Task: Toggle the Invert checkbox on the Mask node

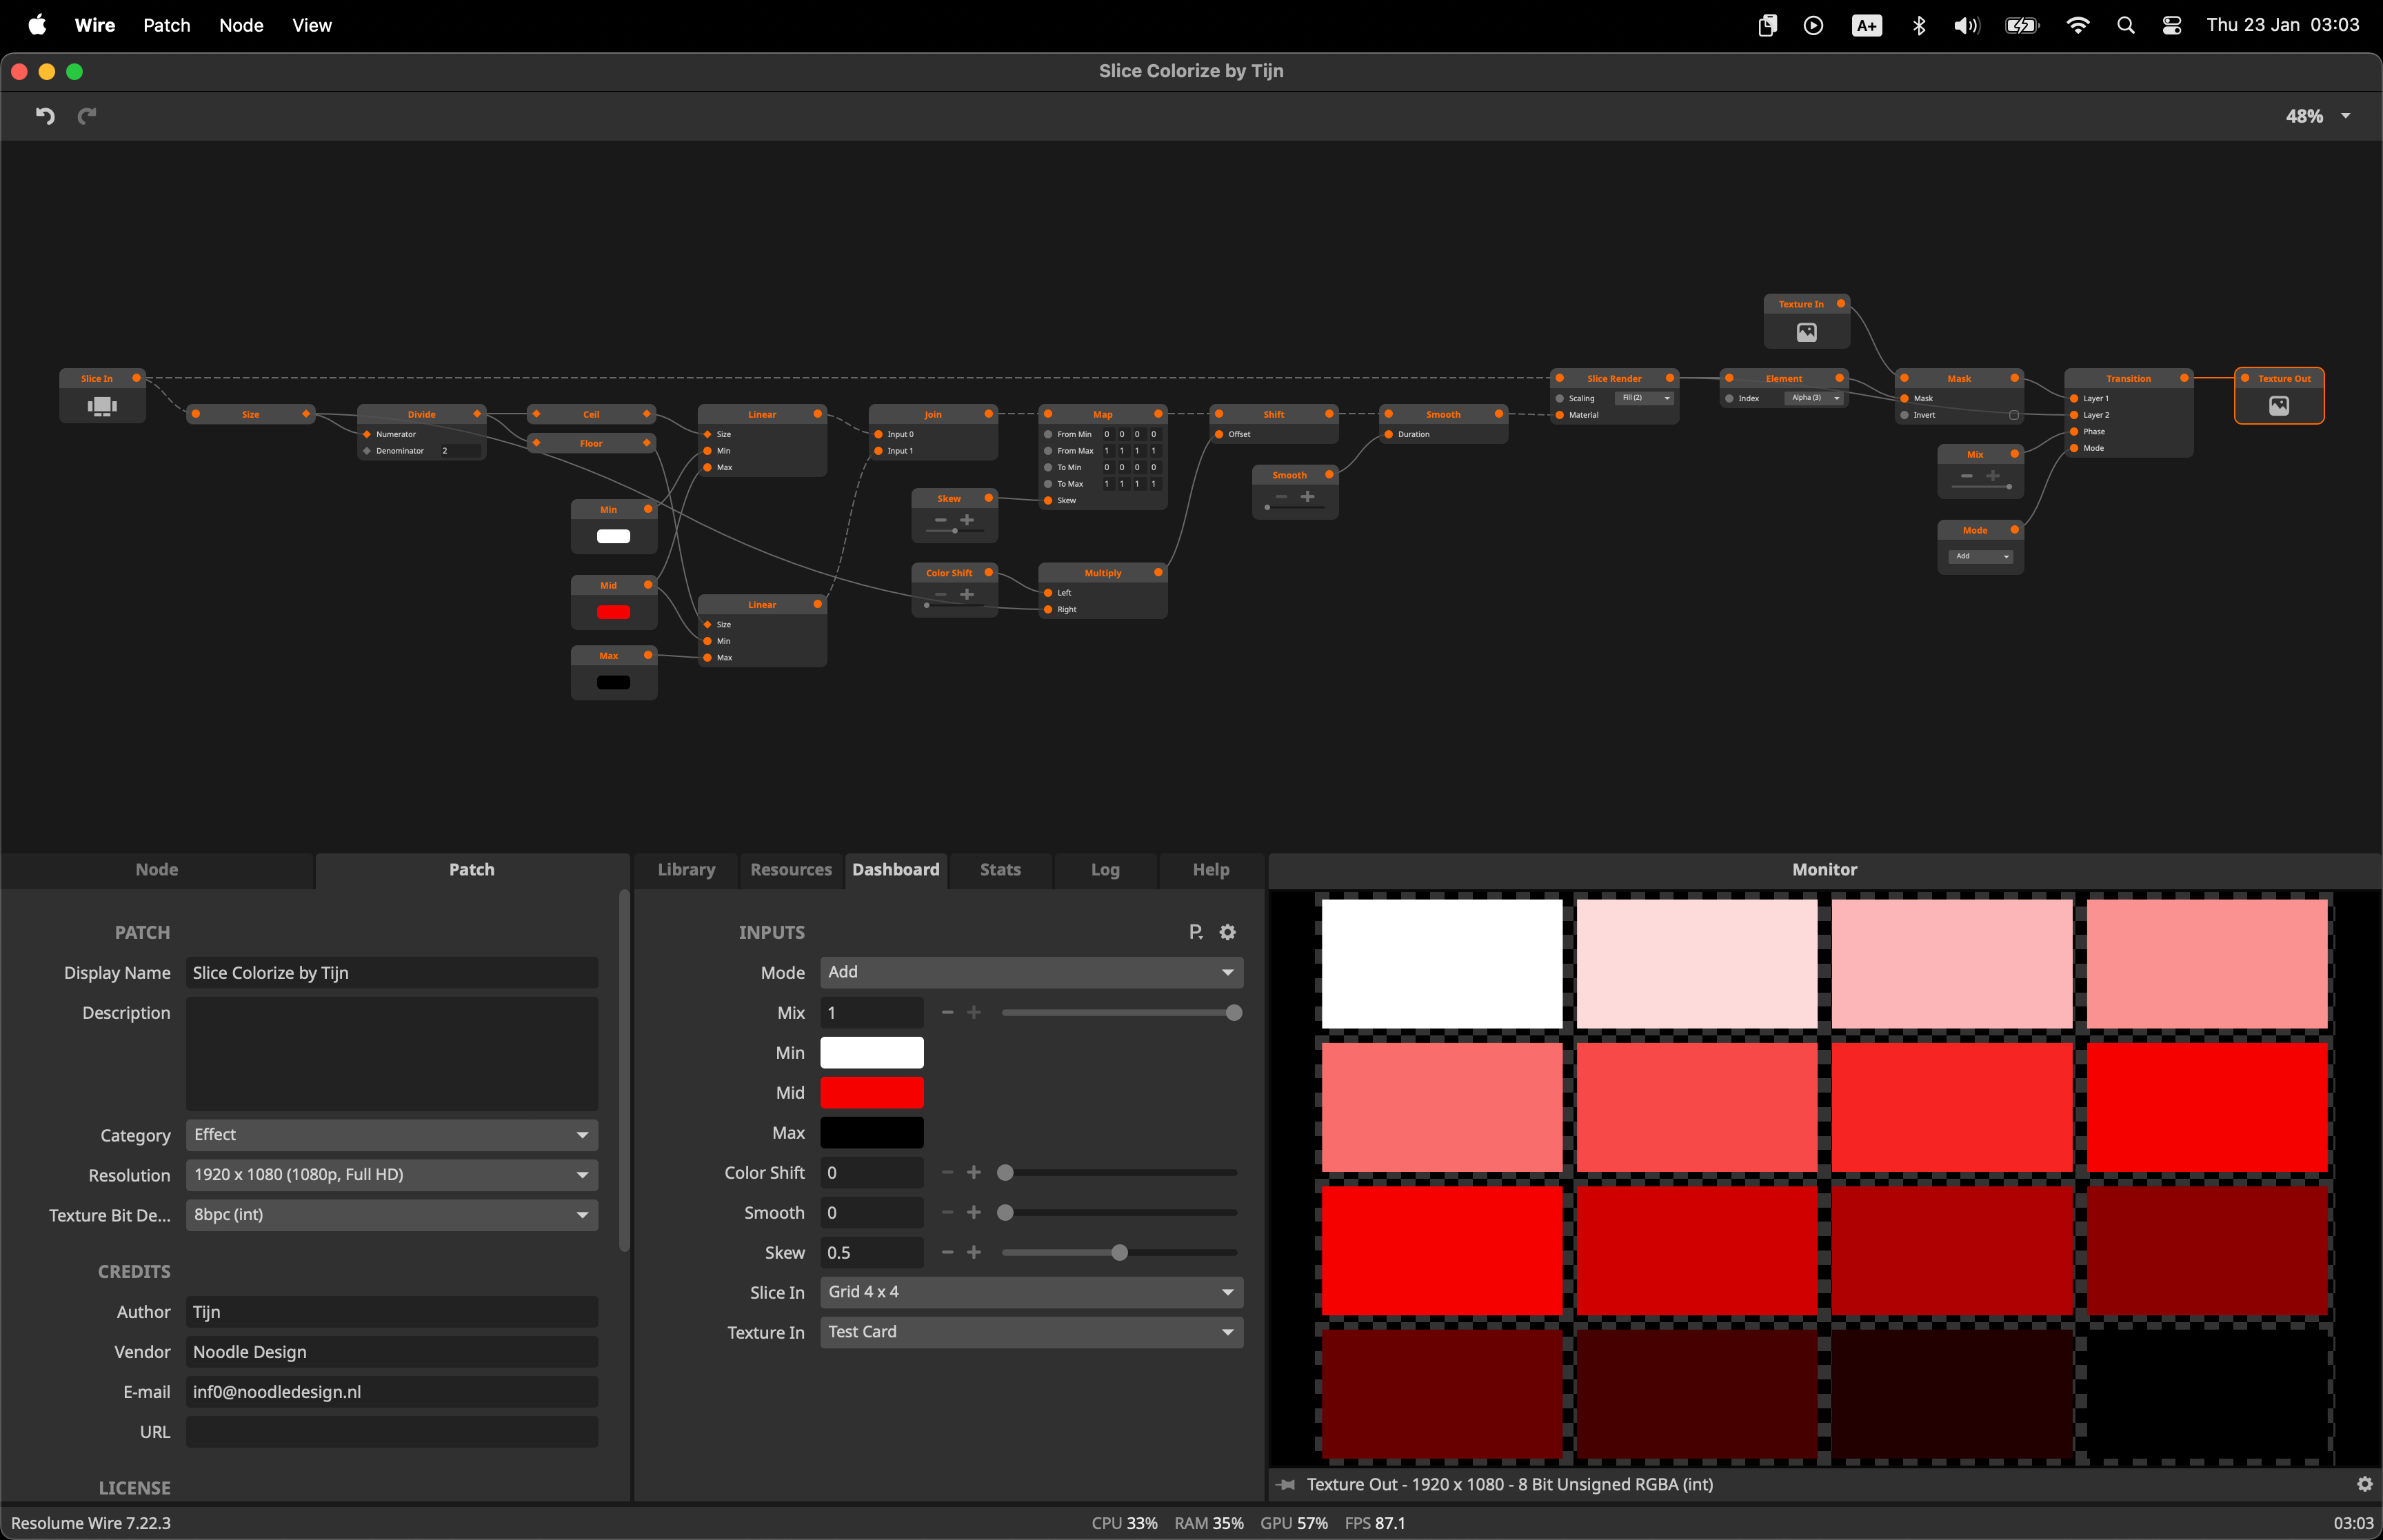Action: (2013, 415)
